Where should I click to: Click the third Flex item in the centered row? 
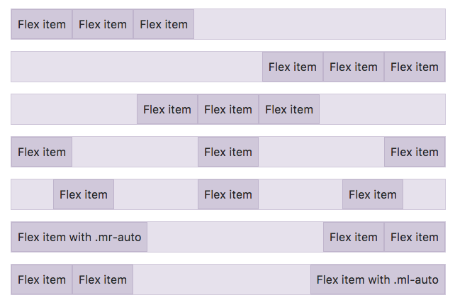pyautogui.click(x=289, y=109)
